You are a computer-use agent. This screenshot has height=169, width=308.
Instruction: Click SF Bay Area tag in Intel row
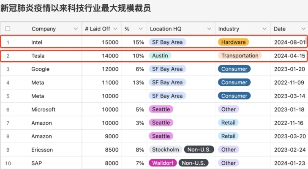167,42
